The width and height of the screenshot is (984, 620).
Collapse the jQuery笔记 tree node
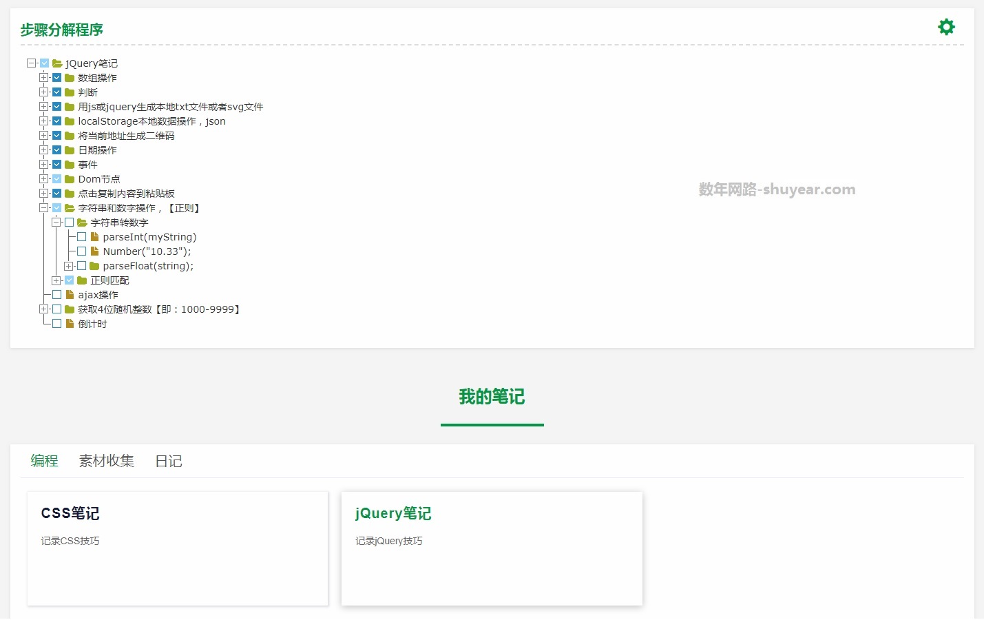(31, 62)
